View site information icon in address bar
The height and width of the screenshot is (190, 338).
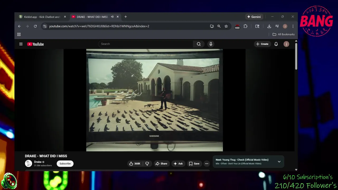[x=45, y=26]
